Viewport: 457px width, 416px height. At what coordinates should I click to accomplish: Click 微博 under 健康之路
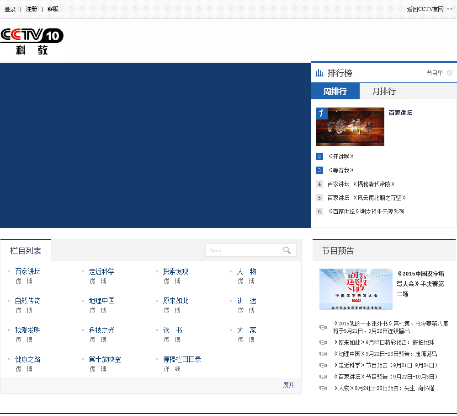24,369
